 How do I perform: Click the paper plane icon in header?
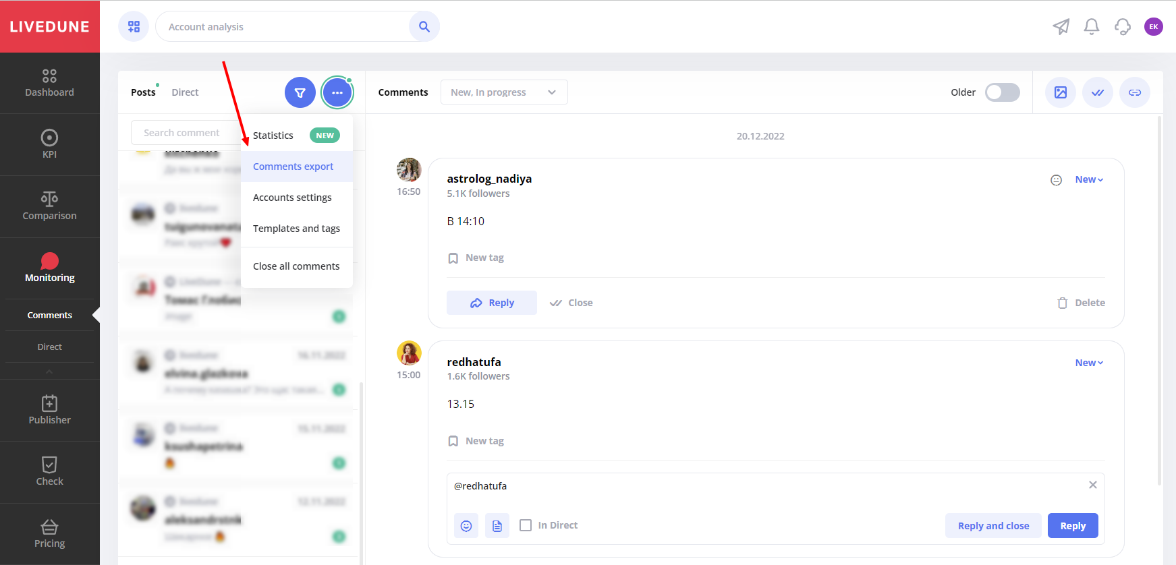(1061, 27)
